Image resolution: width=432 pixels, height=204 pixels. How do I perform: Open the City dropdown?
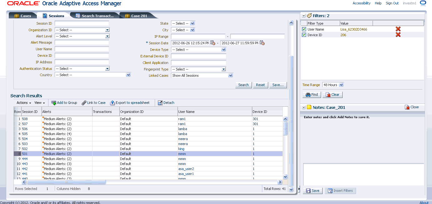point(192,30)
